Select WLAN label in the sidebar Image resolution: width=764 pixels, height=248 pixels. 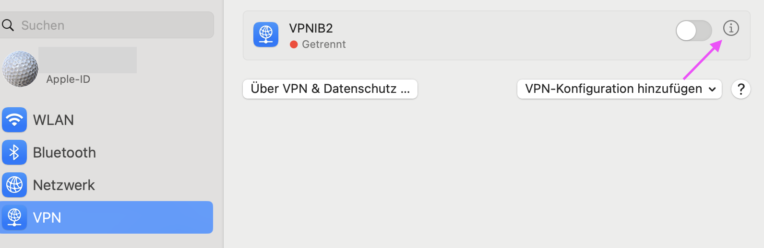click(53, 120)
